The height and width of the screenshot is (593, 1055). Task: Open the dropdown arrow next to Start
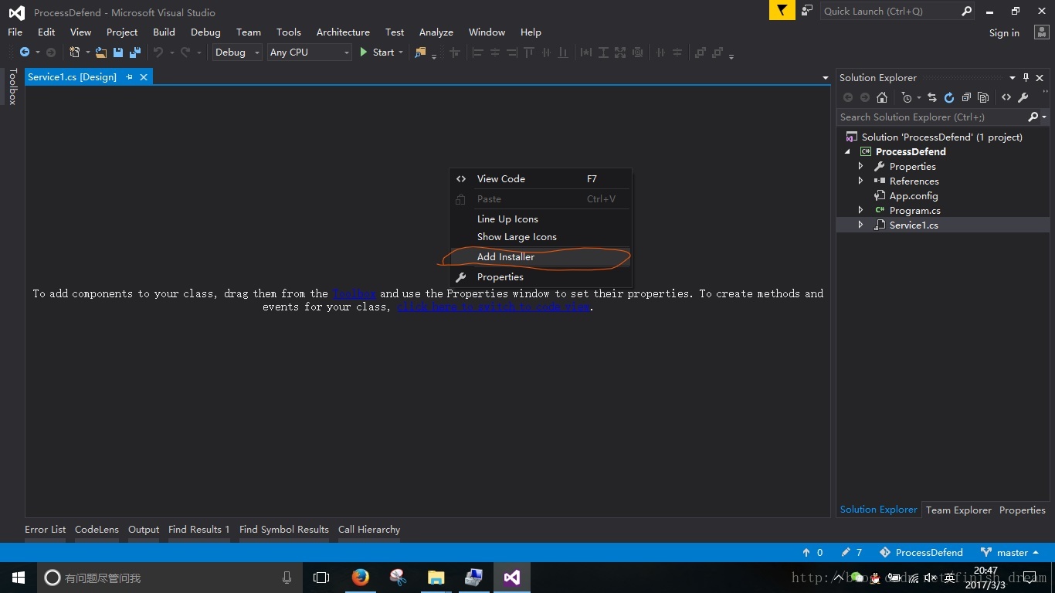tap(401, 53)
